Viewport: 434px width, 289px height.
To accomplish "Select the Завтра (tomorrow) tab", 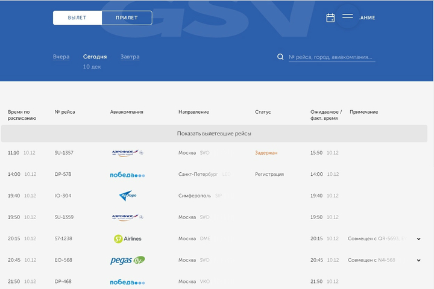I will tap(130, 57).
